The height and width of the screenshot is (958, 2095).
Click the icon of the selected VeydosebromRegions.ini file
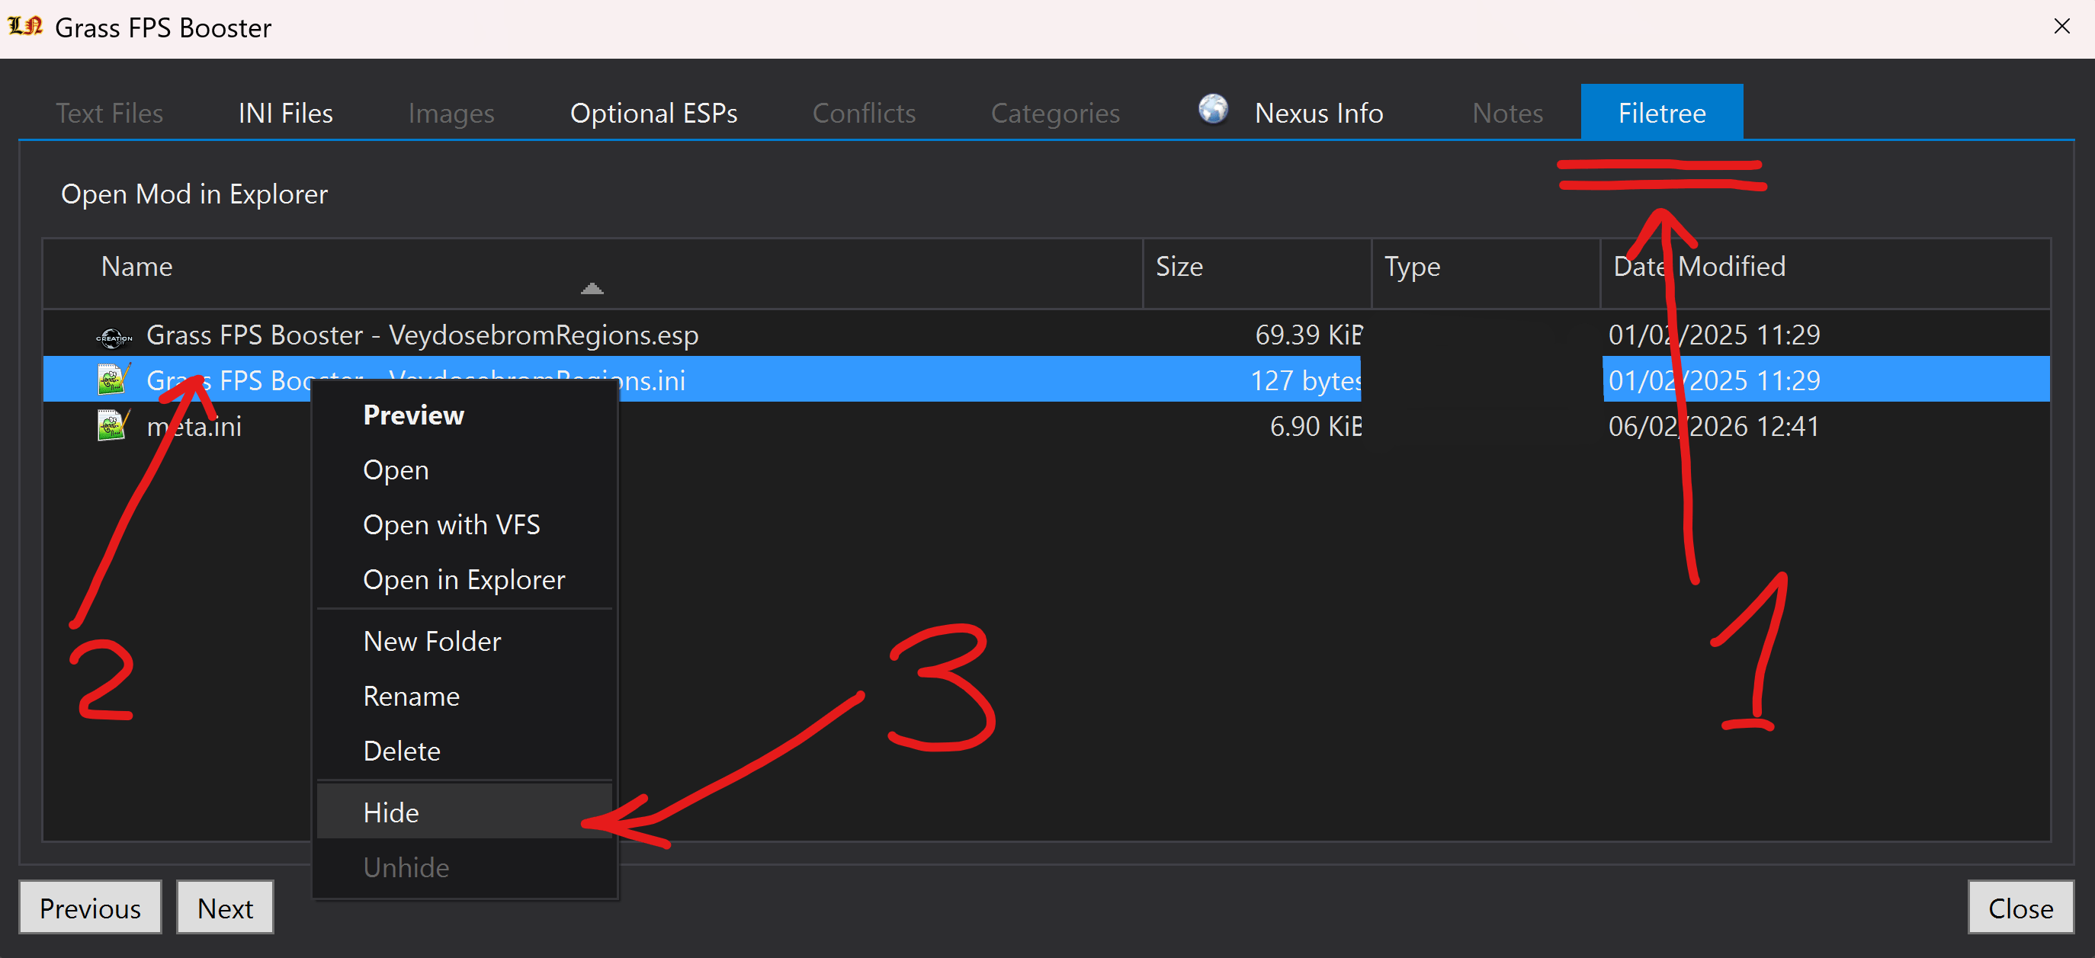113,380
